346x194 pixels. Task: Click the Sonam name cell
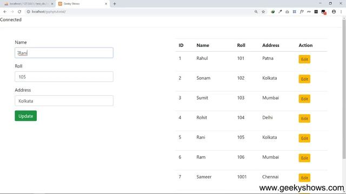point(203,78)
